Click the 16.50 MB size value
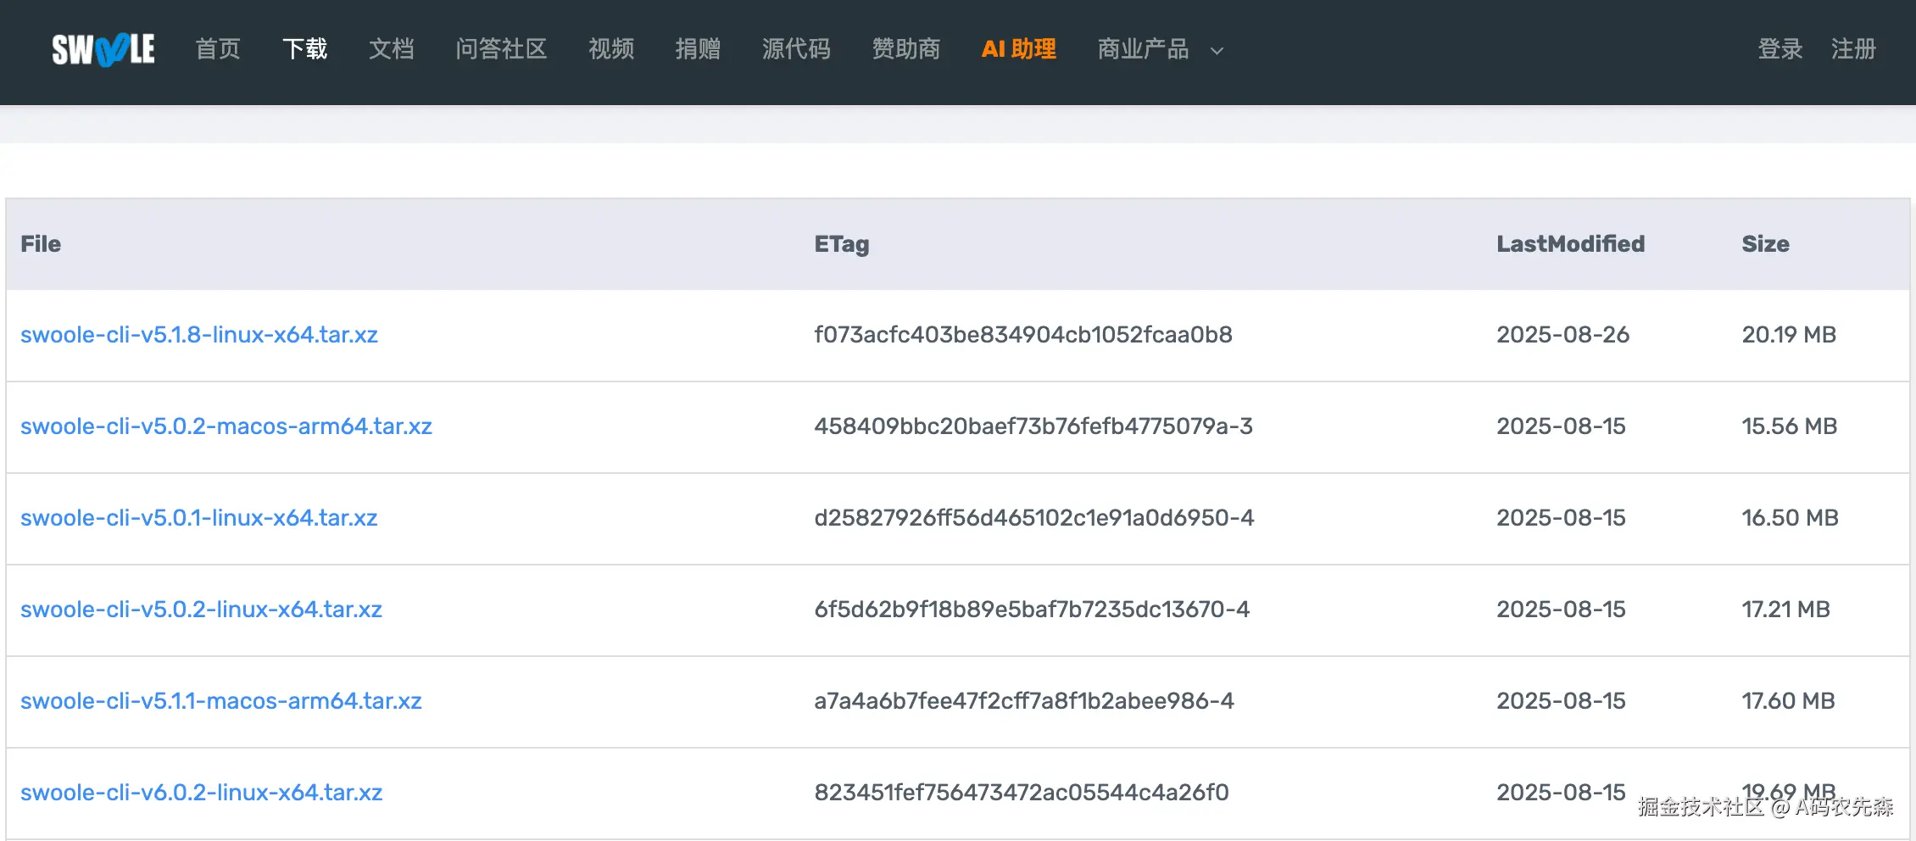The width and height of the screenshot is (1916, 841). click(1791, 518)
